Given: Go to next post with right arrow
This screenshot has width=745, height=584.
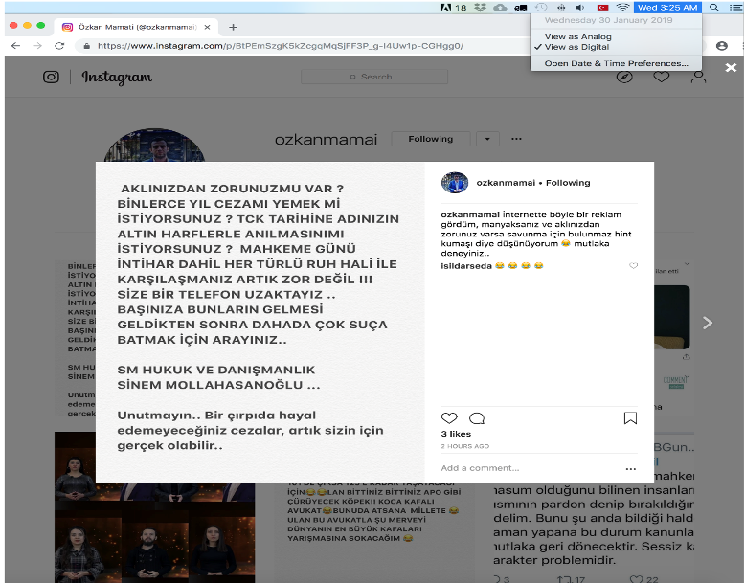Looking at the screenshot, I should pos(708,324).
